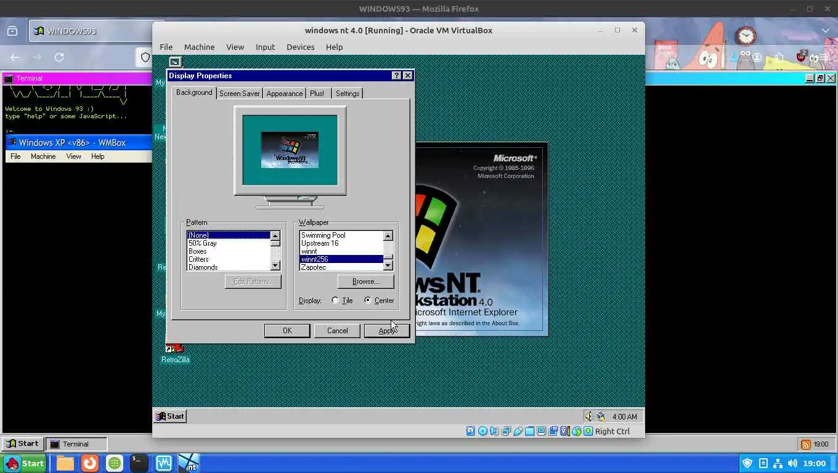Open system monitor taskbar icon

[164, 463]
